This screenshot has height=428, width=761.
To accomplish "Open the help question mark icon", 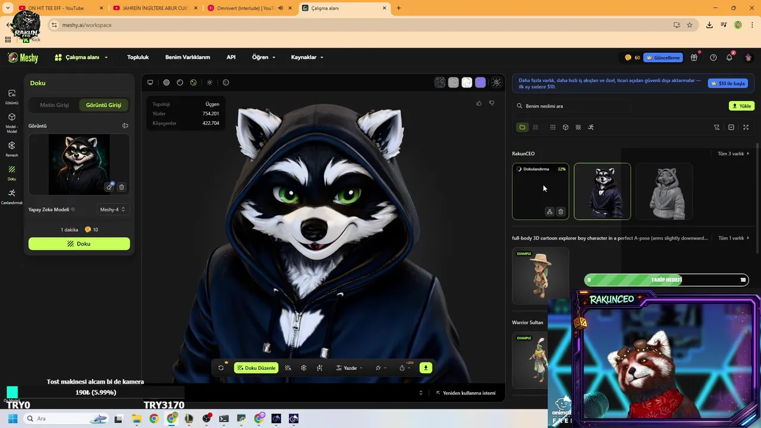I will [x=713, y=58].
